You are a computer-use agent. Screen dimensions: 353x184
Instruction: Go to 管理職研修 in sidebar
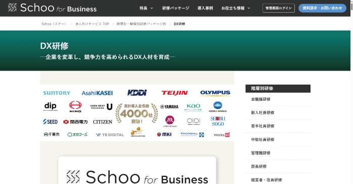tap(260, 153)
